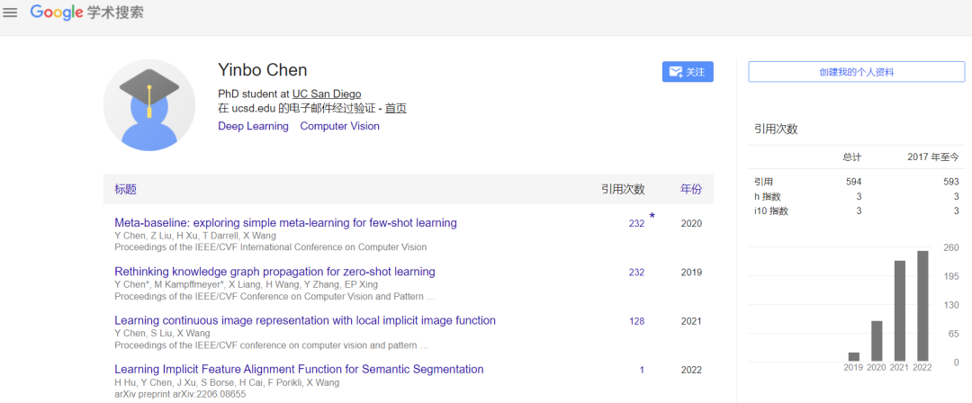Click the asterisk beside Meta-baseline citations
The height and width of the screenshot is (403, 972).
652,217
